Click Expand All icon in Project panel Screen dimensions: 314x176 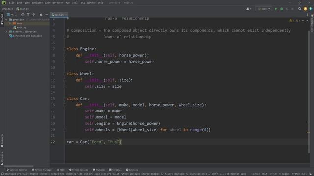tap(28, 15)
